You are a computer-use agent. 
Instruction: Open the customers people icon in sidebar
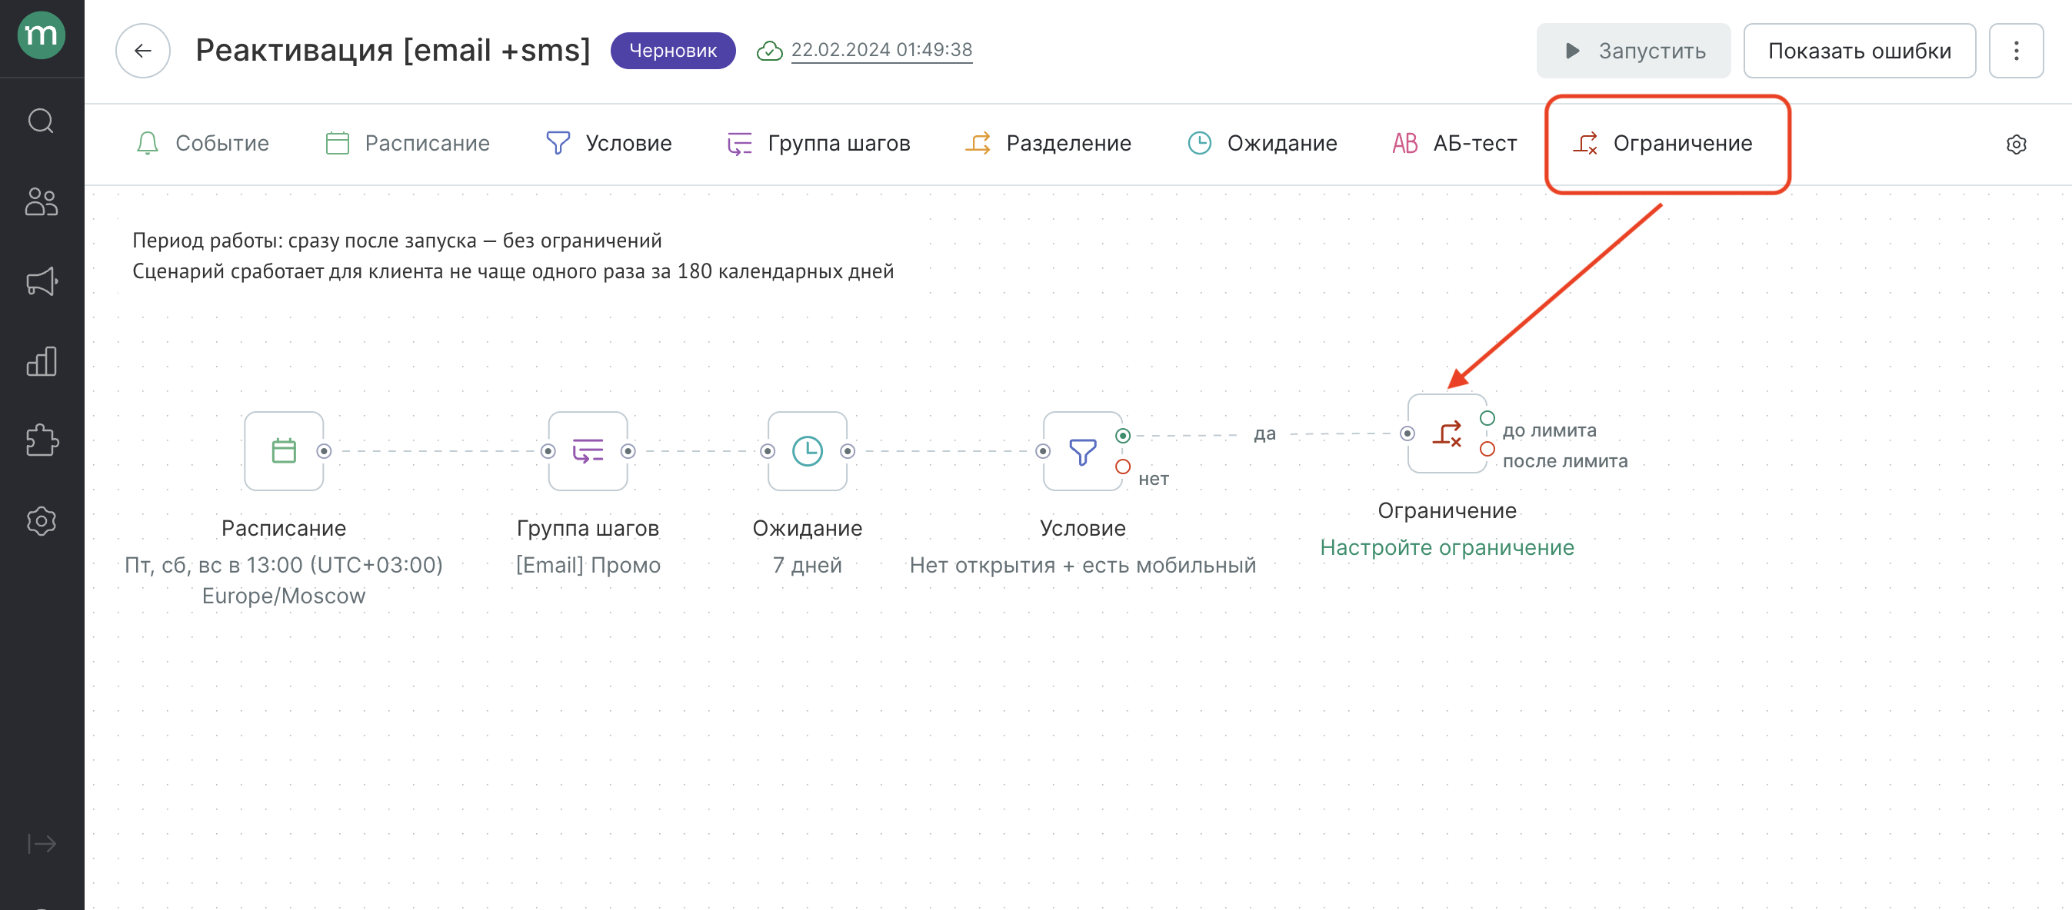point(41,201)
